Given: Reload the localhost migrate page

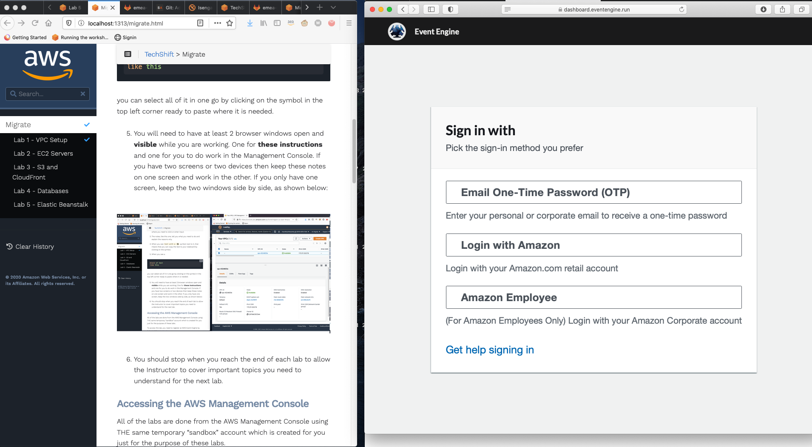Looking at the screenshot, I should pos(35,23).
